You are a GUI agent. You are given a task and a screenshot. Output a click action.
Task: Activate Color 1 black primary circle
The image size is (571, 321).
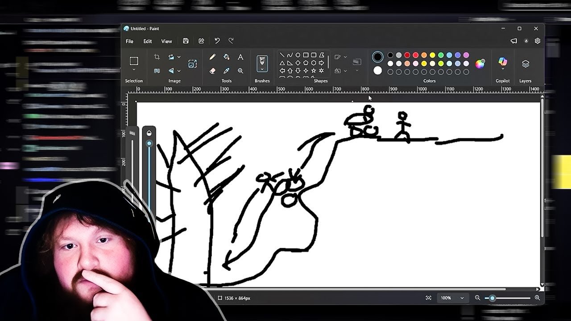click(x=378, y=57)
